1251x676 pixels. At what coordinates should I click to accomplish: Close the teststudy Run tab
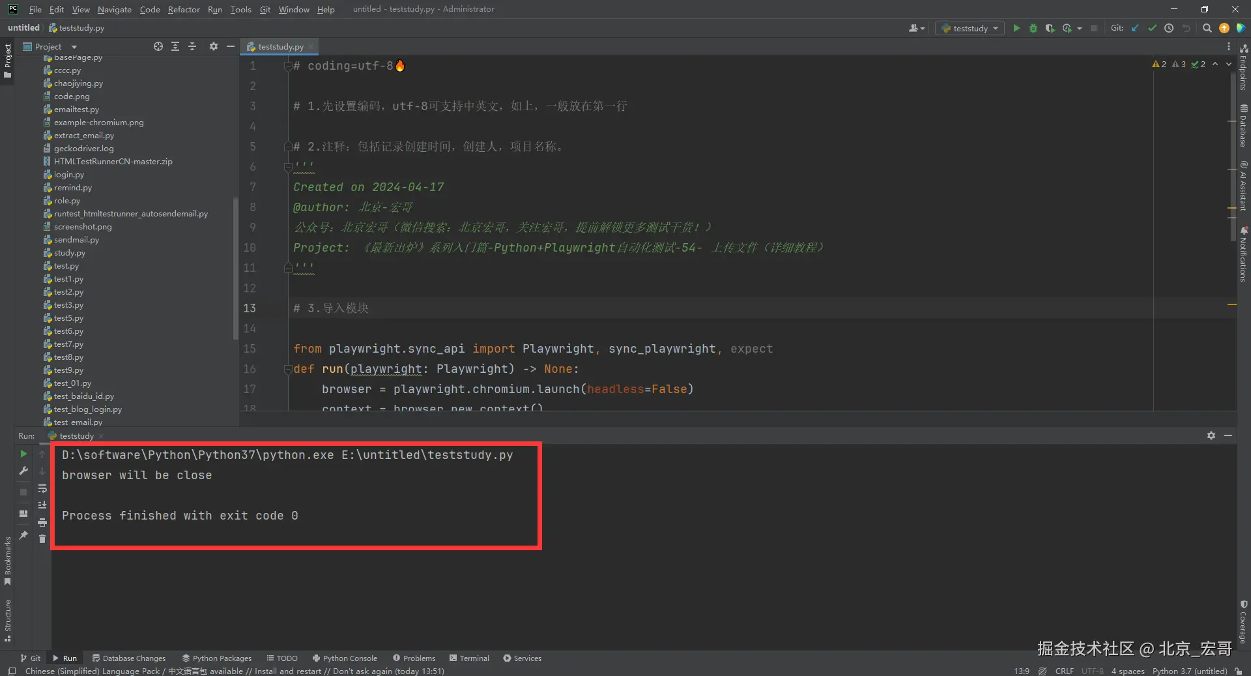(x=101, y=436)
